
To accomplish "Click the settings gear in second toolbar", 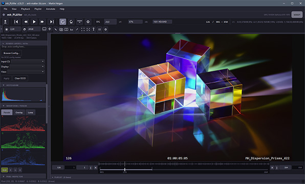I will [105, 29].
